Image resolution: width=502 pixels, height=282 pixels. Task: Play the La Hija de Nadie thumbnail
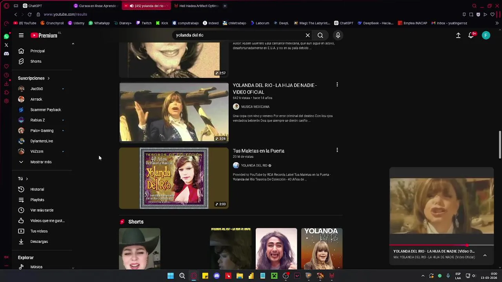[174, 112]
